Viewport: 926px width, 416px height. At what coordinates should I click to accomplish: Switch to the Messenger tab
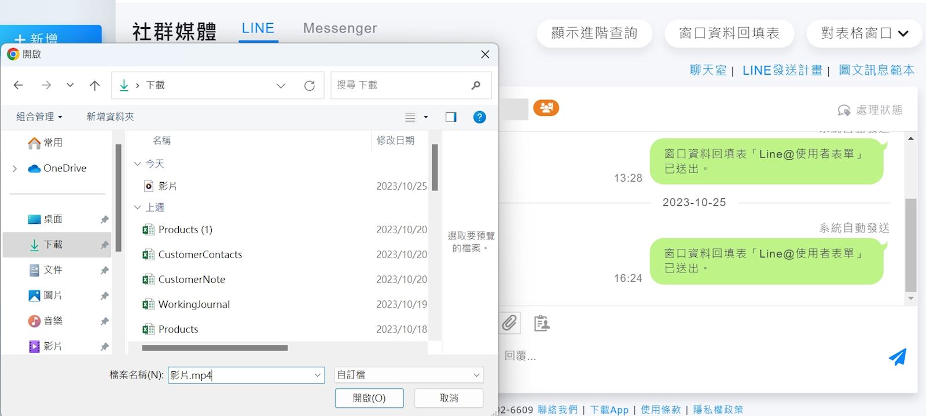tap(340, 28)
